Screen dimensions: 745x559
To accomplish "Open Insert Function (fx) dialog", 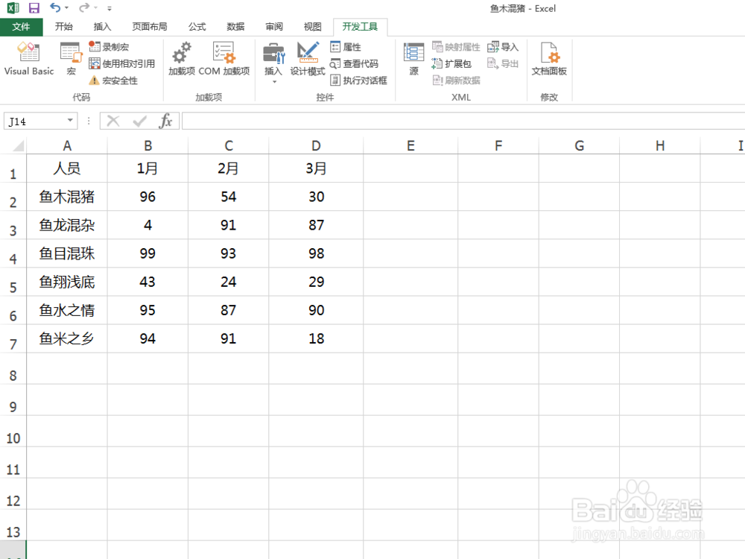I will click(166, 121).
